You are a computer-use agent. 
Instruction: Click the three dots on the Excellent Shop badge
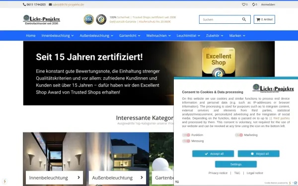(x=231, y=50)
